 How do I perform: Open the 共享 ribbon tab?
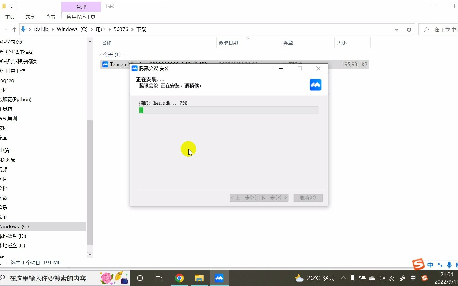(30, 17)
